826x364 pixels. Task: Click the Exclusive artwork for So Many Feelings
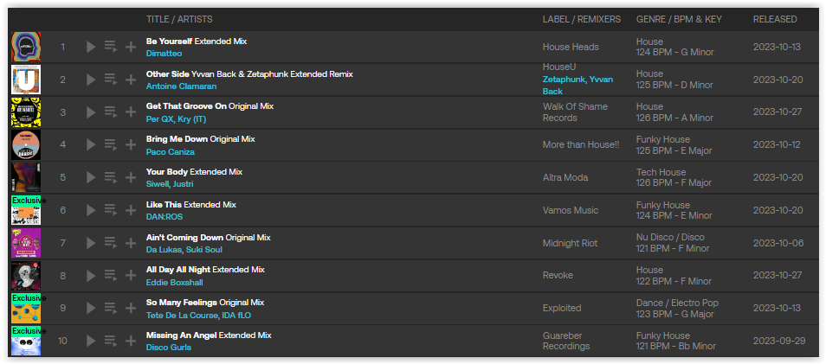26,309
